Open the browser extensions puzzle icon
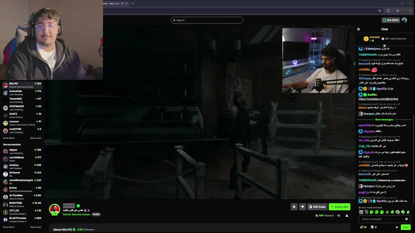This screenshot has height=233, width=415. (x=388, y=11)
